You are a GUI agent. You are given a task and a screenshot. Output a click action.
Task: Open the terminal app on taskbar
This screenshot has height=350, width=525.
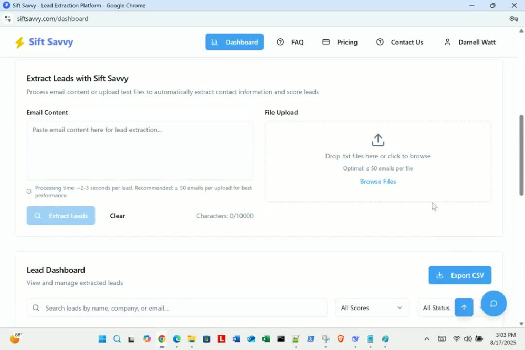tap(281, 339)
